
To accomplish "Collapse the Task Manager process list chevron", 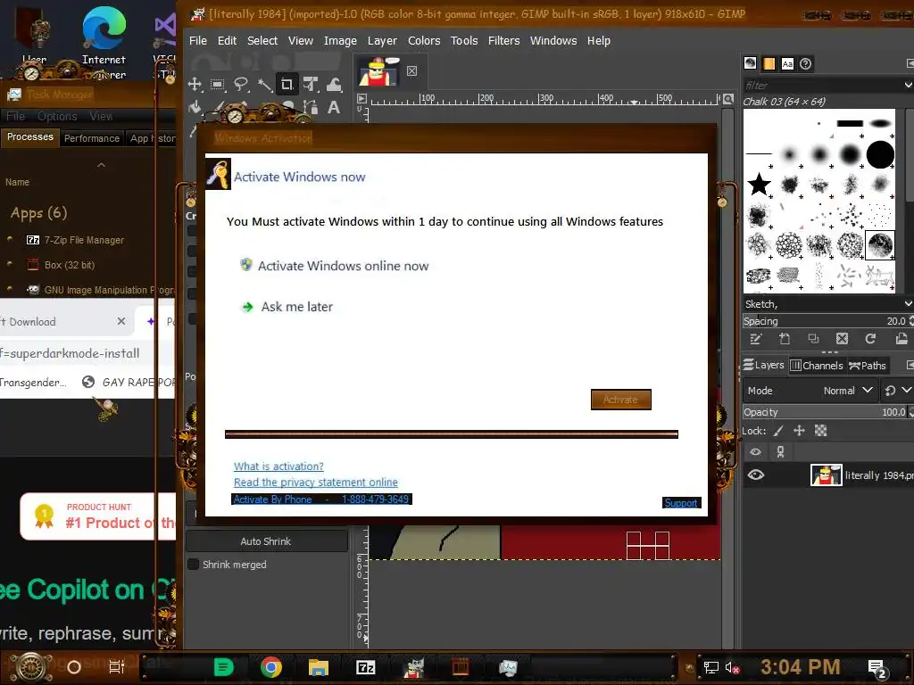I will [101, 165].
